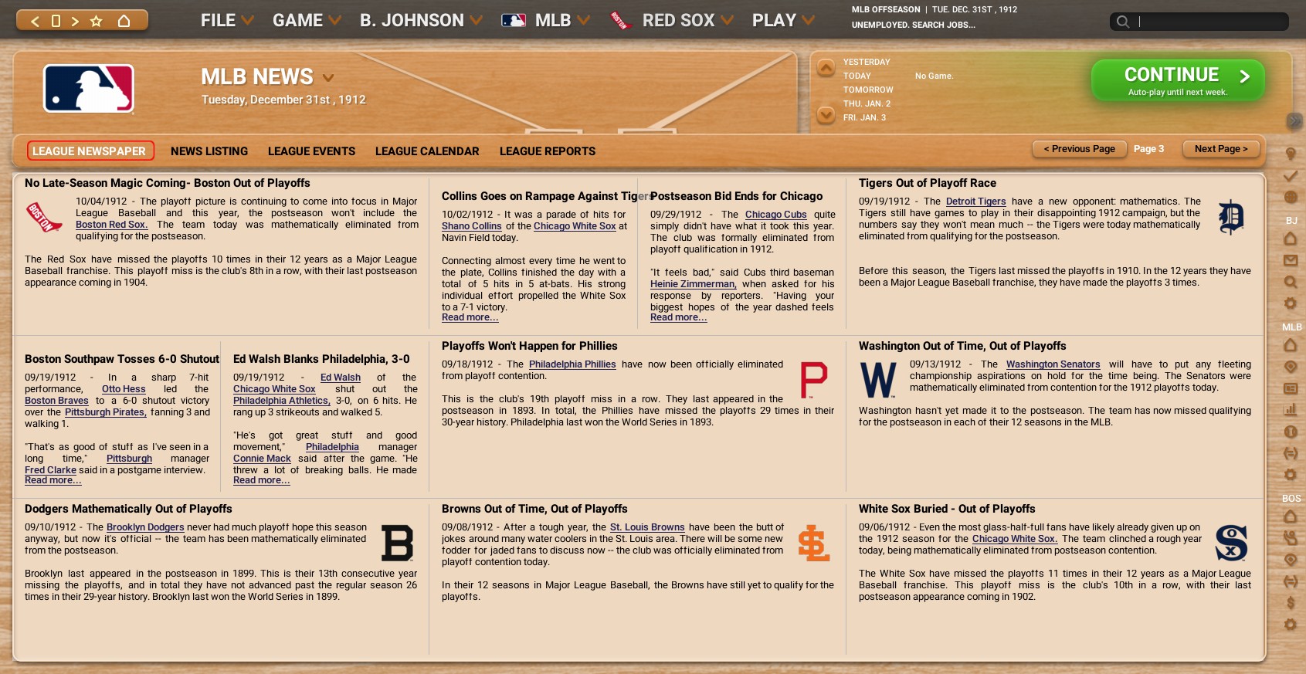Click the globe icon in right sidebar
Screen dimensions: 1306x674
pyautogui.click(x=1291, y=197)
